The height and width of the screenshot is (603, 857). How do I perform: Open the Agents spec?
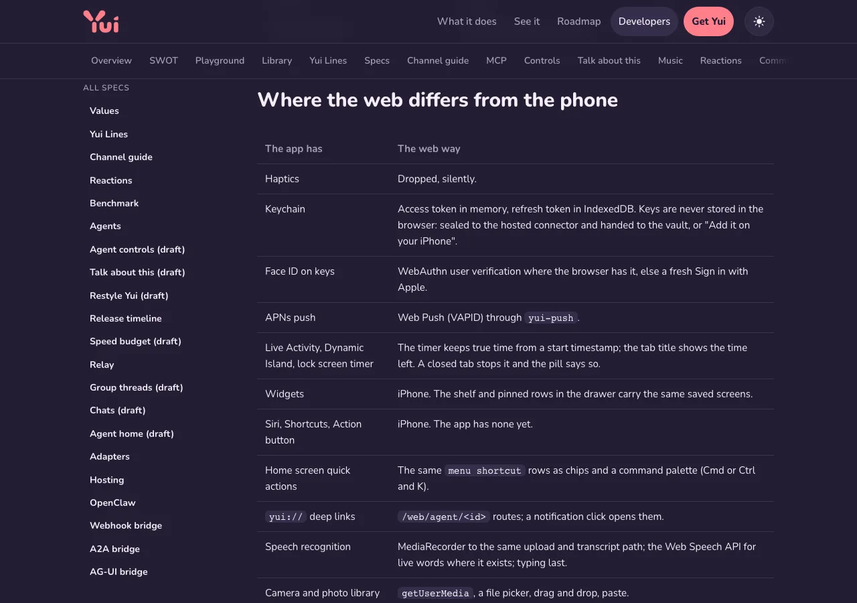click(106, 226)
